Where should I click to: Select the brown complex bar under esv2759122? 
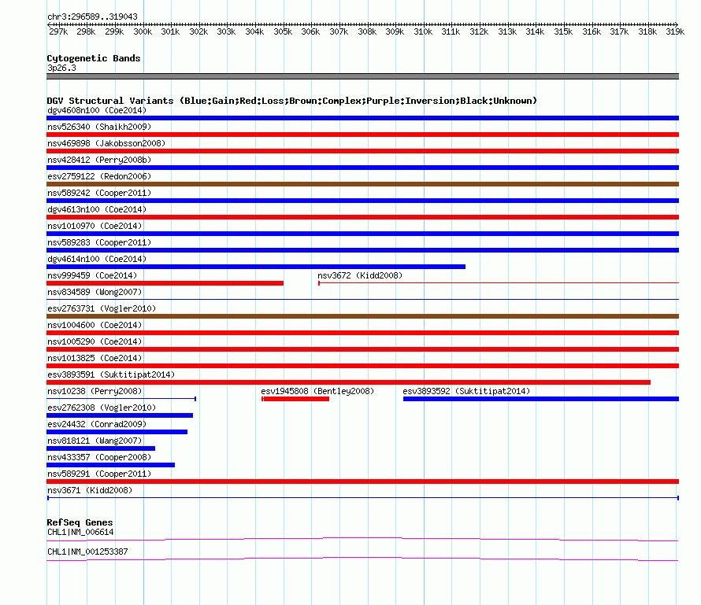(x=362, y=184)
